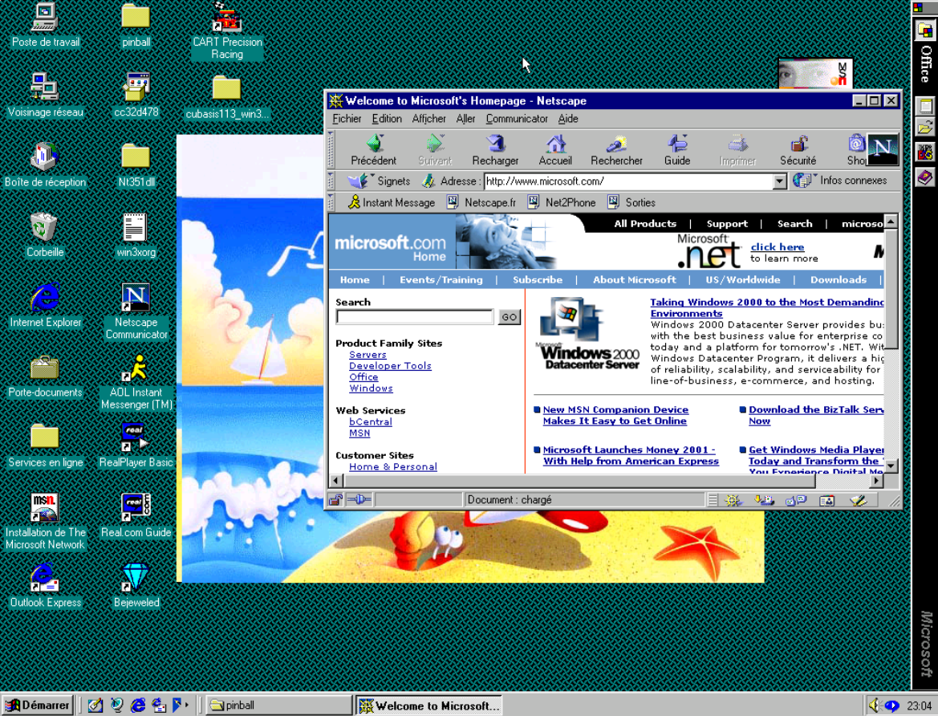This screenshot has height=716, width=938.
Task: Open the Sorties personal toolbar link
Action: [x=631, y=202]
